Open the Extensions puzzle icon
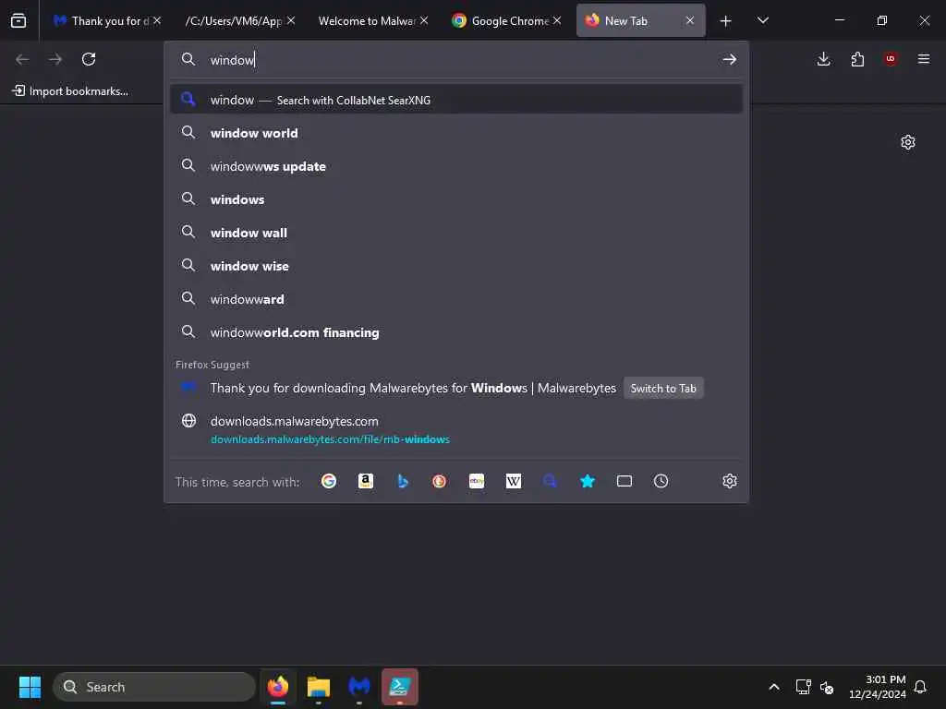 857,59
